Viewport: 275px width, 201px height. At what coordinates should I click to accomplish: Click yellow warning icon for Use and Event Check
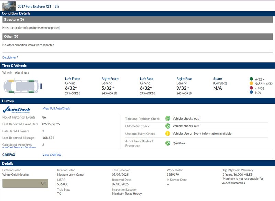coord(168,134)
